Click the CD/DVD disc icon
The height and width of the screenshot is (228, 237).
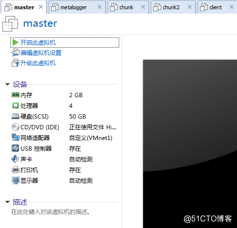coord(16,127)
